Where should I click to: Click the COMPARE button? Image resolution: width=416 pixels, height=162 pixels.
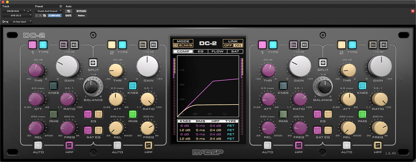54,16
